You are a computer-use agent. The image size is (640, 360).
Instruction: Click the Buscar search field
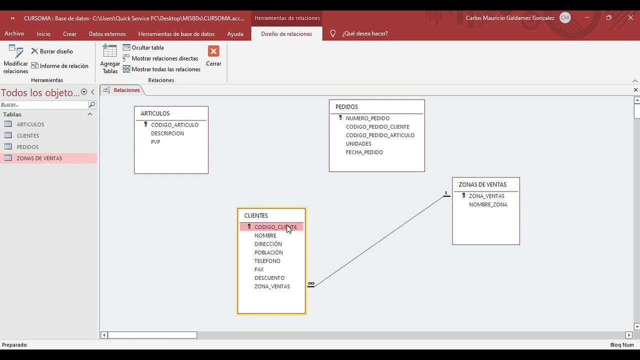click(x=44, y=105)
